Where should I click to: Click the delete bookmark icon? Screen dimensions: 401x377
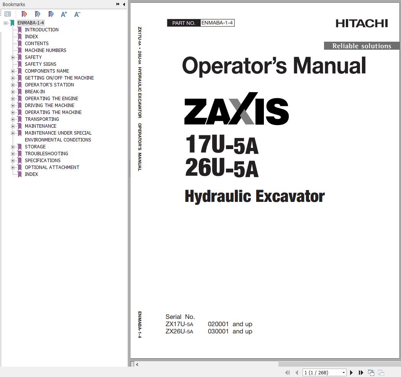coord(24,14)
